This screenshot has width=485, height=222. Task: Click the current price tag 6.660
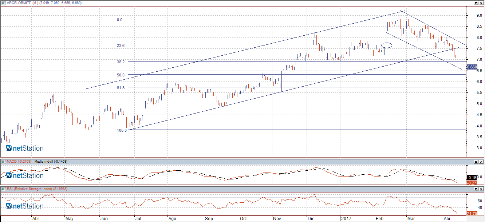(472, 67)
